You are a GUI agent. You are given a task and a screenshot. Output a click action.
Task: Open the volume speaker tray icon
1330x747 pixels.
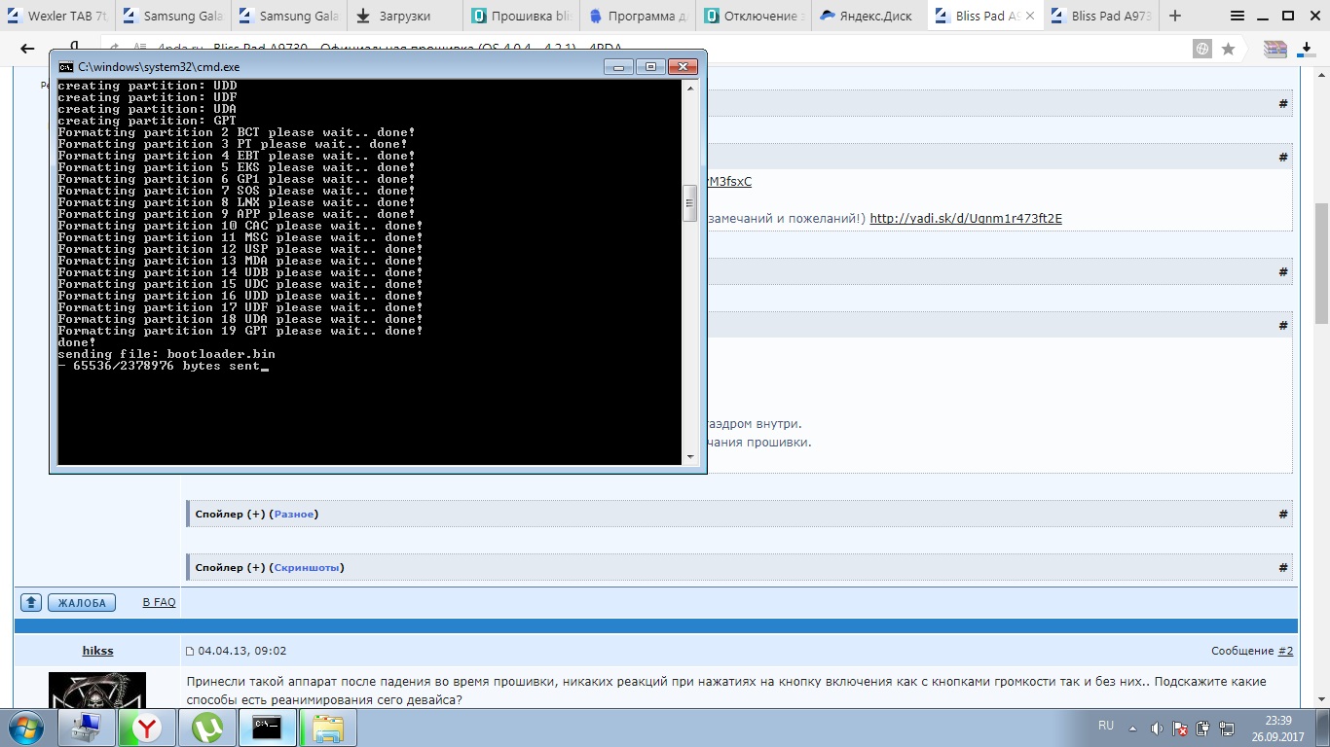coord(1157,728)
